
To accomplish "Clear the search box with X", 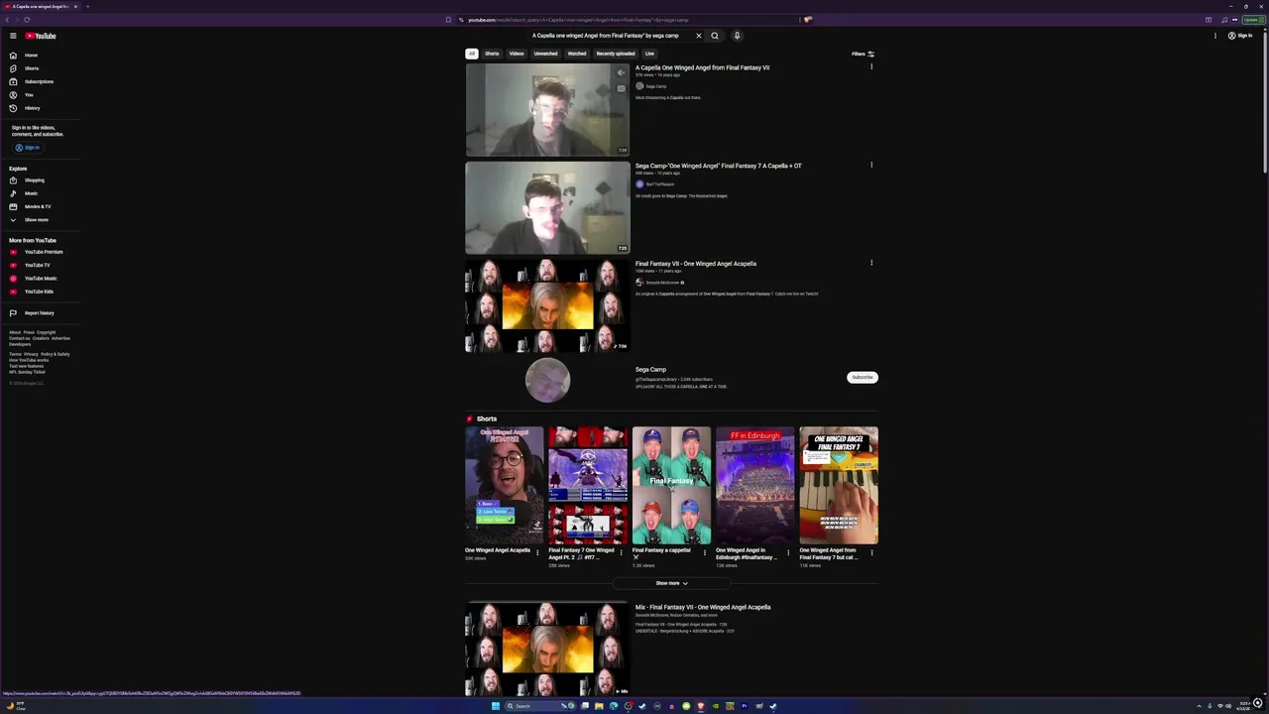I will click(x=698, y=36).
